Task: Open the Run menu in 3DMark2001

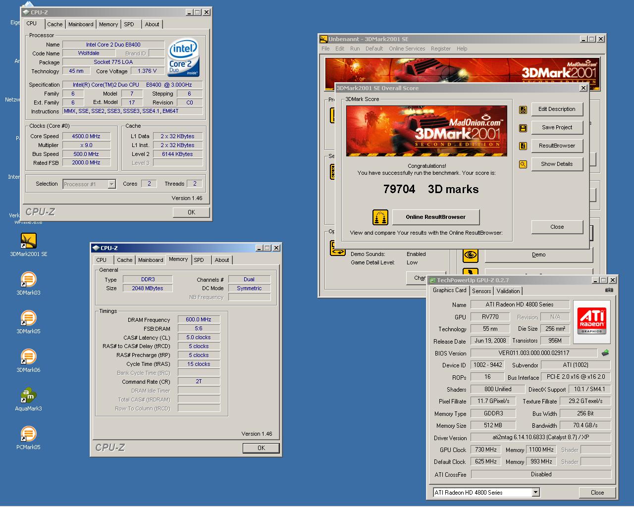Action: click(355, 49)
